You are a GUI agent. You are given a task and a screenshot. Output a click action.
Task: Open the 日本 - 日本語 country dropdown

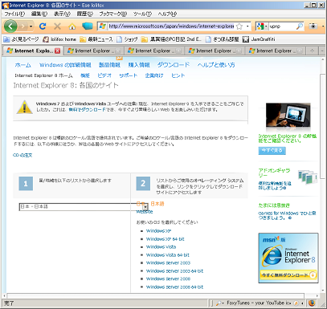[x=84, y=207]
